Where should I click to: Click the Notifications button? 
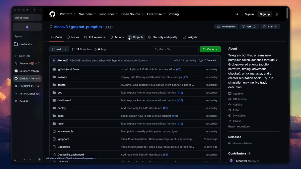point(226,27)
